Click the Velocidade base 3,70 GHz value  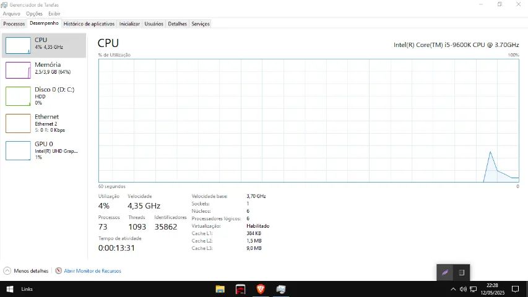pos(256,196)
